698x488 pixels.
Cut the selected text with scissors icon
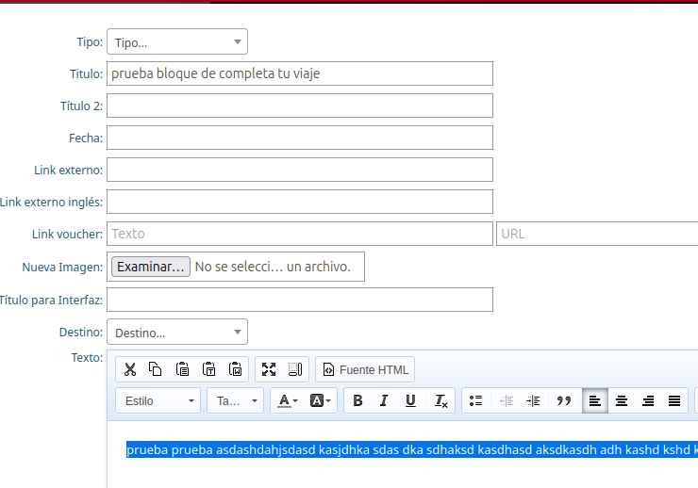tap(130, 369)
